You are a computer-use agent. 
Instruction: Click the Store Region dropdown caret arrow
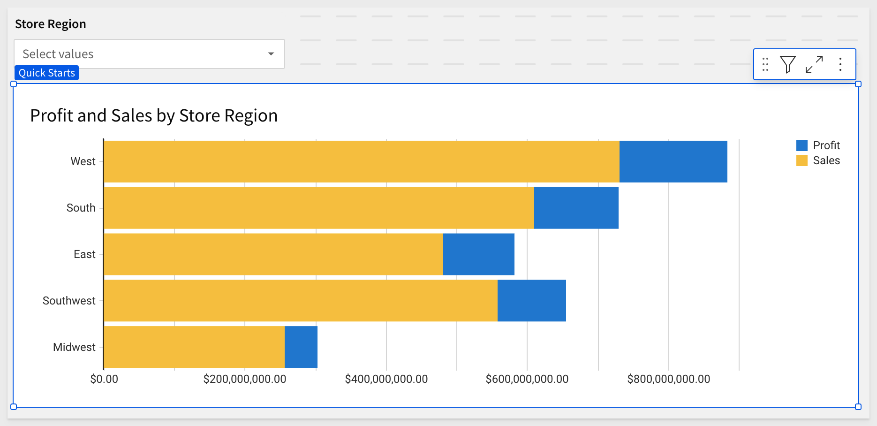[271, 54]
